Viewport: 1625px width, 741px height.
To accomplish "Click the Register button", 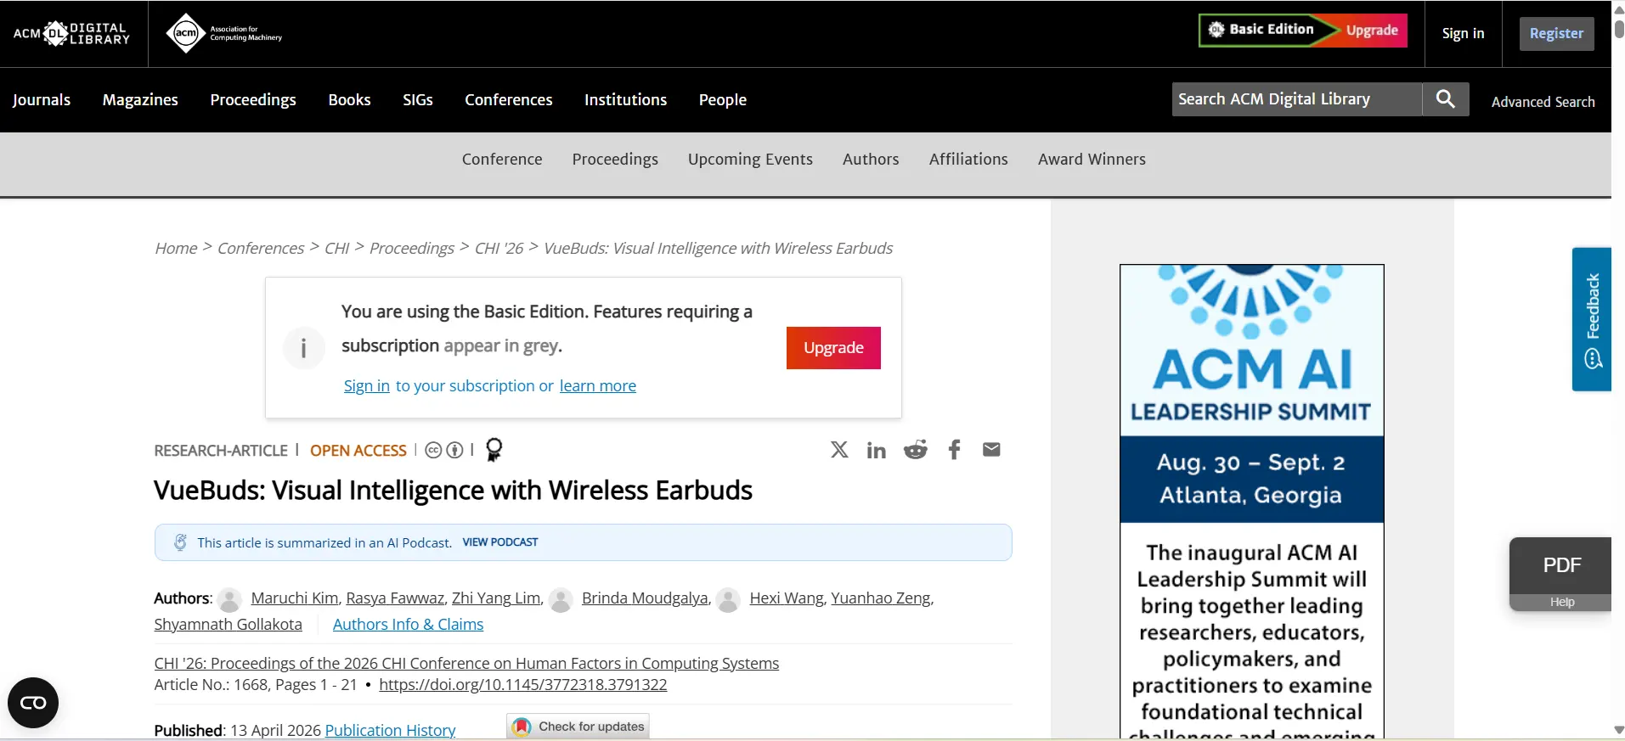I will click(x=1556, y=34).
